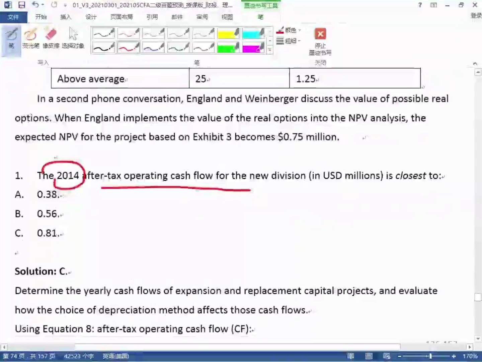
Task: Switch to the 视图 (View) tab
Action: pyautogui.click(x=227, y=17)
